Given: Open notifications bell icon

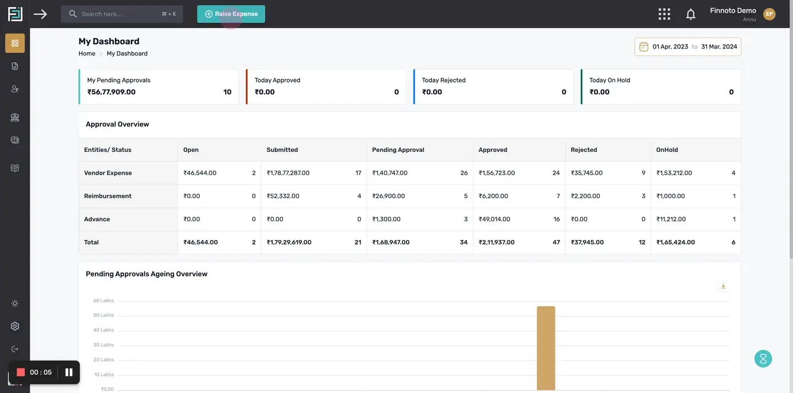Looking at the screenshot, I should tap(691, 14).
